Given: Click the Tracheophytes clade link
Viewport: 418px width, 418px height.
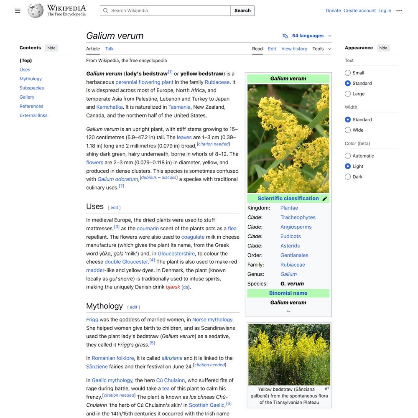Looking at the screenshot, I should point(298,217).
